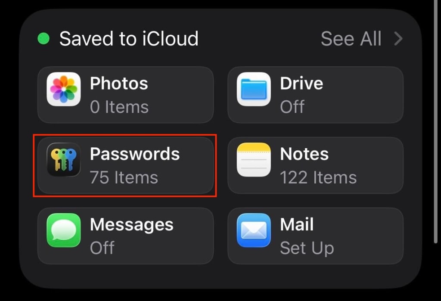Viewport: 441px width, 301px height.
Task: Tap the 75 Items count under Passwords
Action: tap(124, 177)
